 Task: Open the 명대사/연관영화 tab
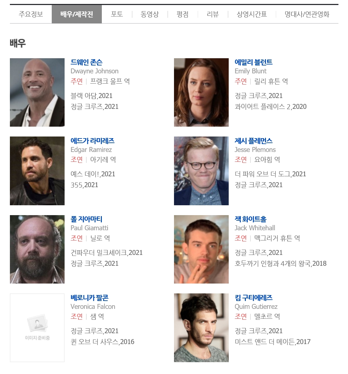coord(307,14)
